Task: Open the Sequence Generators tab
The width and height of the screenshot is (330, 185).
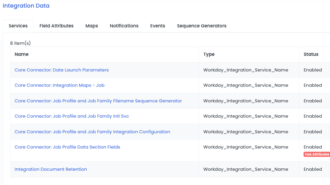Action: click(x=202, y=26)
